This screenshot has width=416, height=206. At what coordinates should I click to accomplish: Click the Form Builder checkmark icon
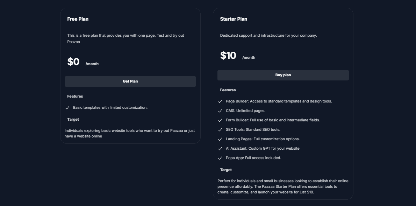click(x=220, y=120)
